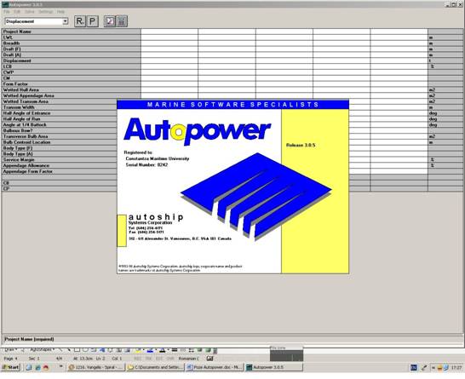Click the spelling book icon in Word status bar
This screenshot has width=465, height=379.
tap(210, 359)
